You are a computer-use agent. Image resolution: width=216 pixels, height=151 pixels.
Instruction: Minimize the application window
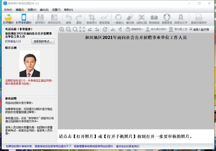tap(189, 3)
